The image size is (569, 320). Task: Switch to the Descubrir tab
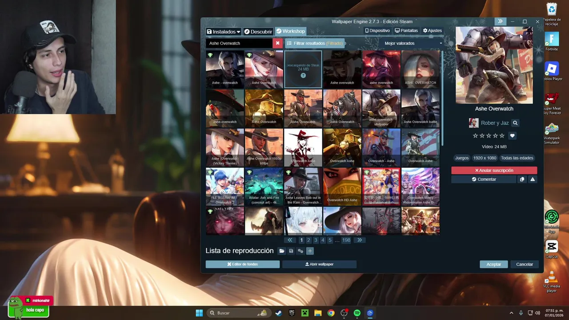258,32
